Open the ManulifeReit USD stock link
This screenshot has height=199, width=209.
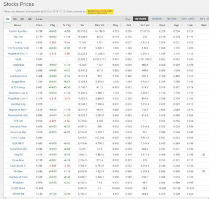[18, 115]
